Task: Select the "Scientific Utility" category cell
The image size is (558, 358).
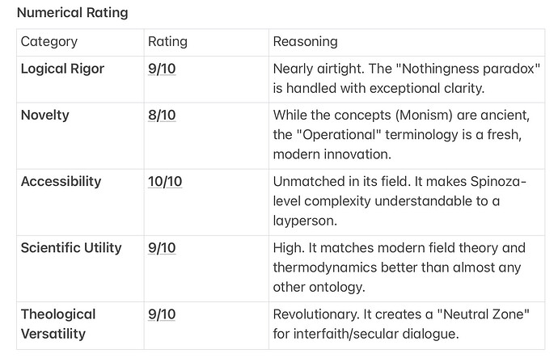Action: click(71, 247)
